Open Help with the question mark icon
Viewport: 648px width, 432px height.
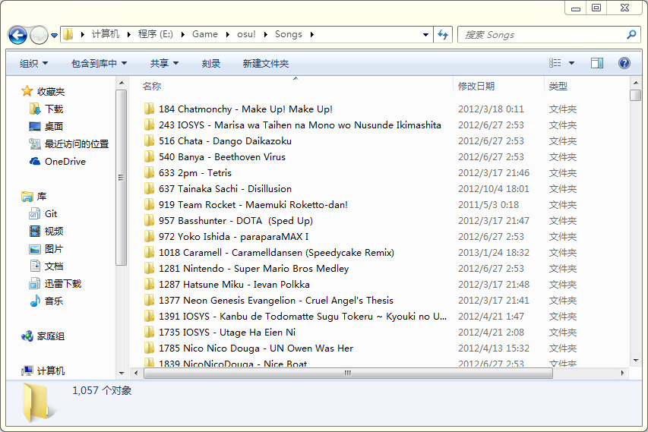[x=624, y=63]
